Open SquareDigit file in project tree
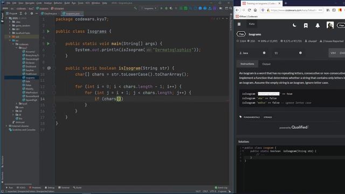345x194 pixels. [30, 100]
